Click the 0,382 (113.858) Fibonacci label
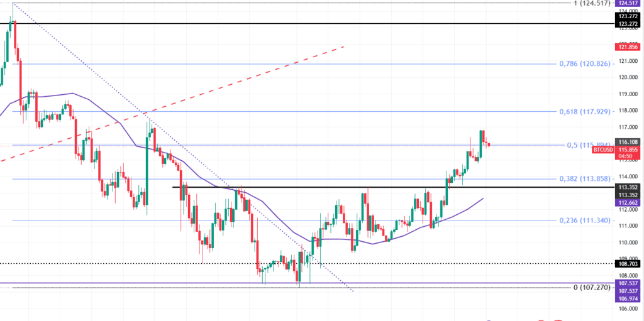The image size is (644, 321). tap(584, 178)
